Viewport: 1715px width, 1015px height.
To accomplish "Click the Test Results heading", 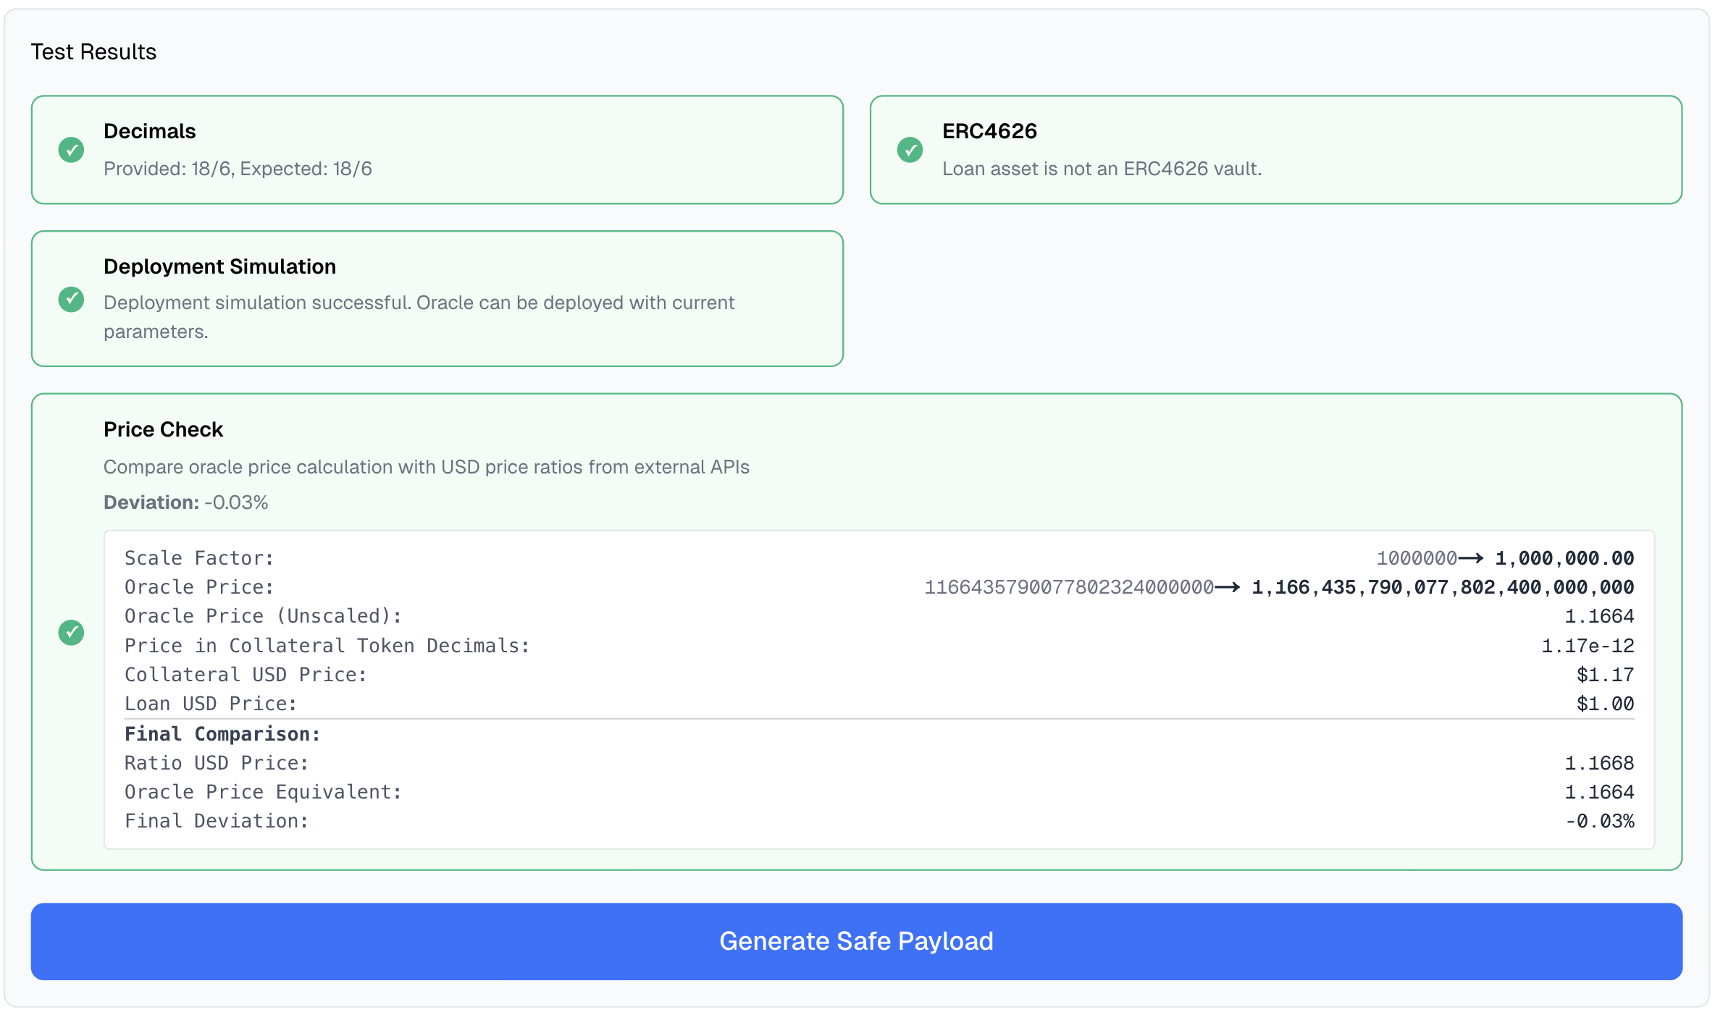I will pos(93,52).
